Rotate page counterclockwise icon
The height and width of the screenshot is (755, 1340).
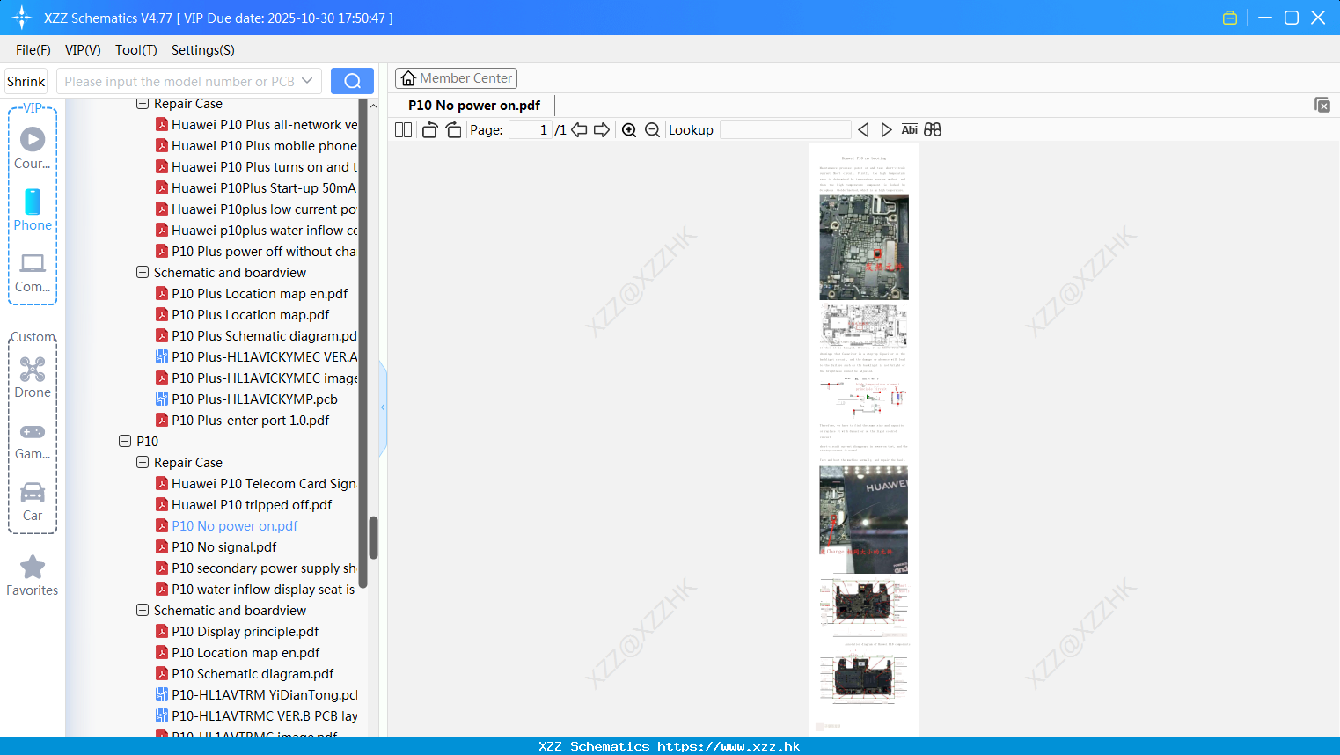pyautogui.click(x=429, y=130)
